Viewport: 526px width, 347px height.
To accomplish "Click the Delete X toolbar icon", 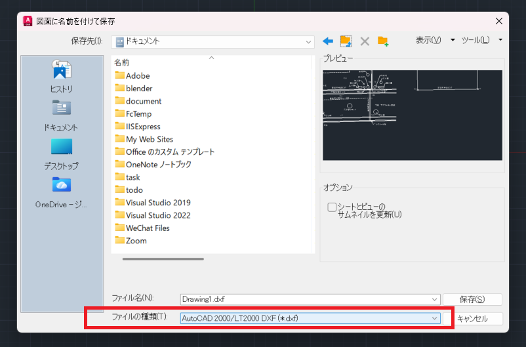I will pyautogui.click(x=365, y=41).
